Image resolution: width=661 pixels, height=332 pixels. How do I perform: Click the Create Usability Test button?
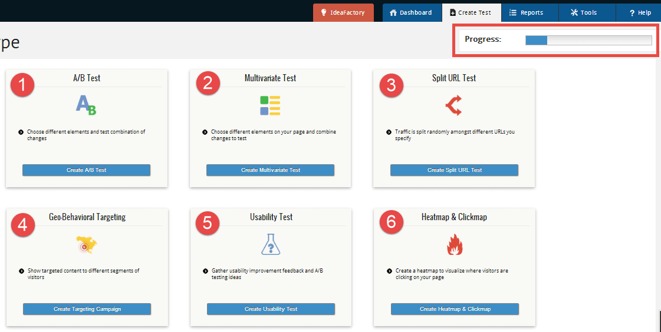[x=271, y=309]
